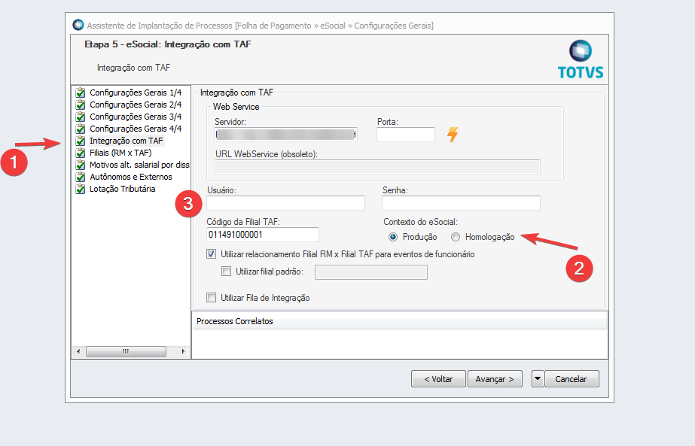Screen dimensions: 695x446
Task: Click check icon beside Autônomos e Externos
Action: [x=81, y=177]
